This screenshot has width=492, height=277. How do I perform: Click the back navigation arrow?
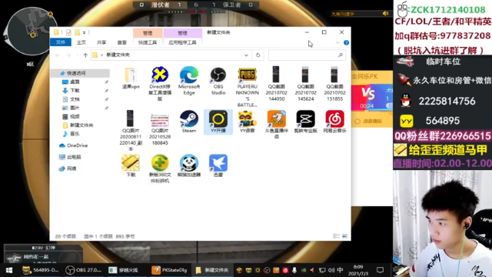58,55
